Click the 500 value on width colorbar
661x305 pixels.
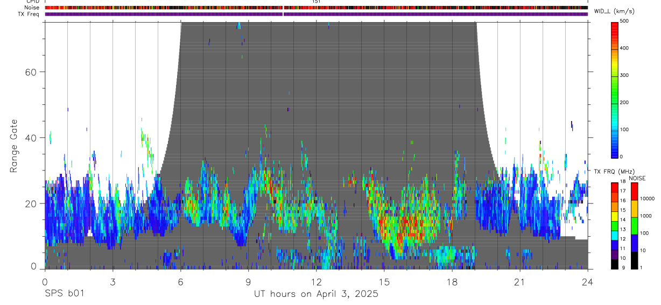coord(624,21)
